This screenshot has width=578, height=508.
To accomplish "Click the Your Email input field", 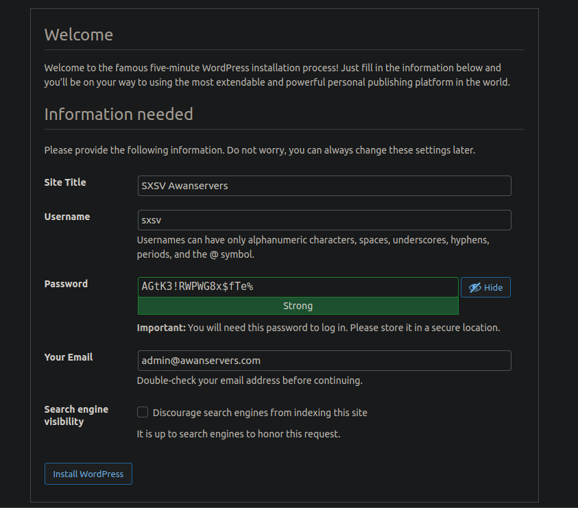I will point(324,361).
